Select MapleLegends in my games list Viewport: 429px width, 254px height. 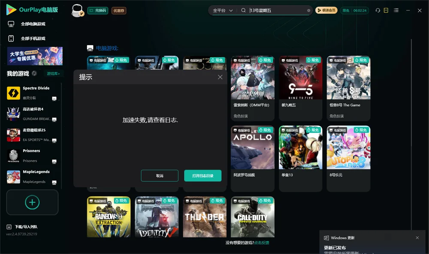33,177
